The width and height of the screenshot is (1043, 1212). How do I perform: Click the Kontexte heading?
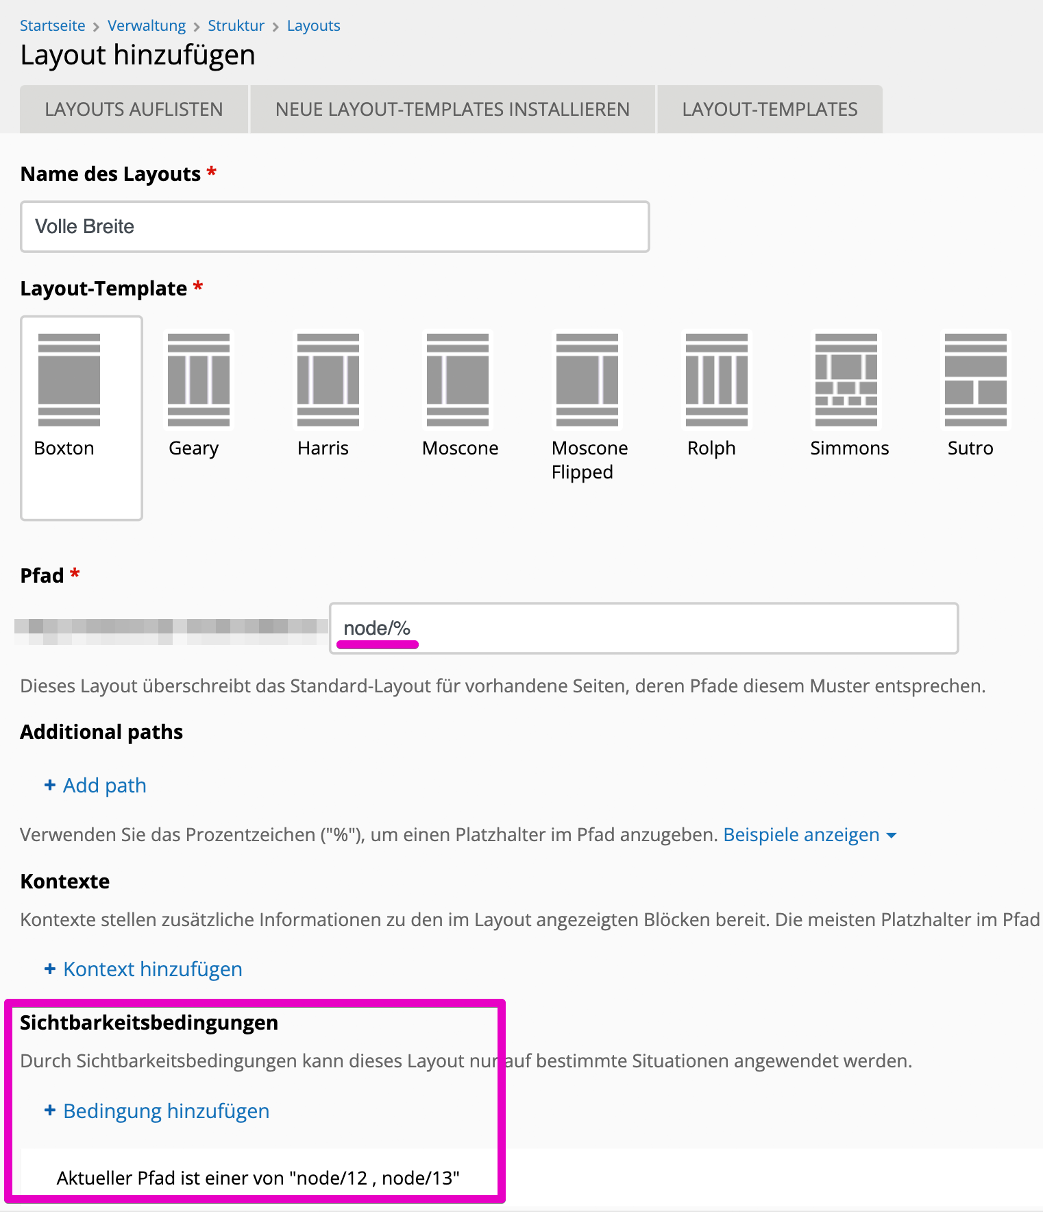point(65,881)
